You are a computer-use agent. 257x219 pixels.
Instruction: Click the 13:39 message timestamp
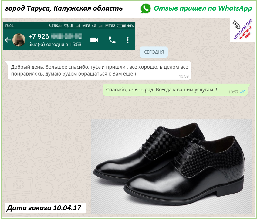(184, 76)
